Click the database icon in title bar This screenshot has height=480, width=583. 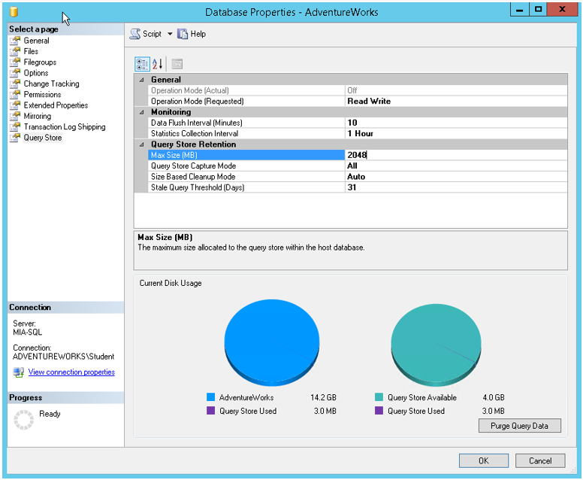14,12
